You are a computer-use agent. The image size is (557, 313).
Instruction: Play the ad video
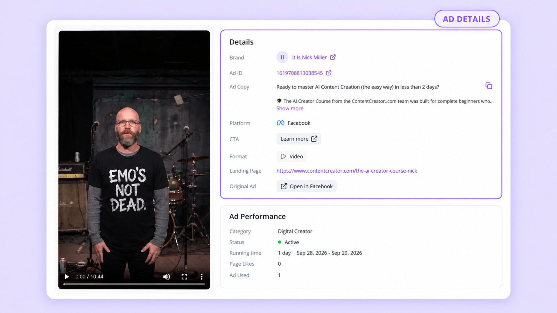point(67,277)
